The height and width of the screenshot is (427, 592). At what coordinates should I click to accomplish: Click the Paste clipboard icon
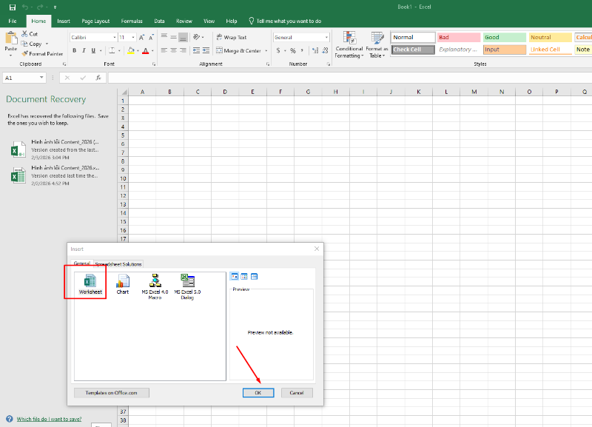coord(11,38)
